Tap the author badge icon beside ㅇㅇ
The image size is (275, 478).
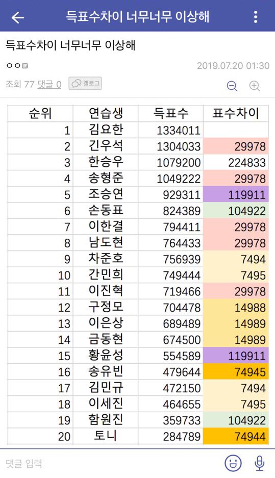coord(25,65)
